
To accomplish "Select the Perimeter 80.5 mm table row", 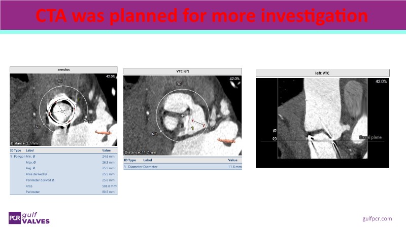I will [x=63, y=192].
